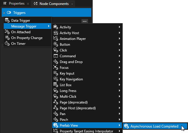Screen dimensions: 188x133
Task: Click the On Property Change icon
Action: point(7,38)
